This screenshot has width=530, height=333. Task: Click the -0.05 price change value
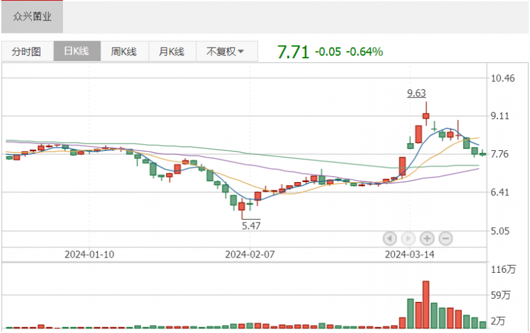click(x=328, y=52)
